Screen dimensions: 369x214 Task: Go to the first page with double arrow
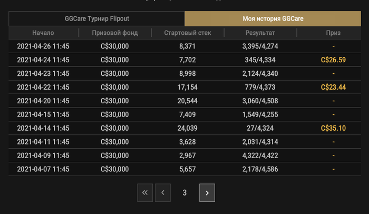coord(145,192)
